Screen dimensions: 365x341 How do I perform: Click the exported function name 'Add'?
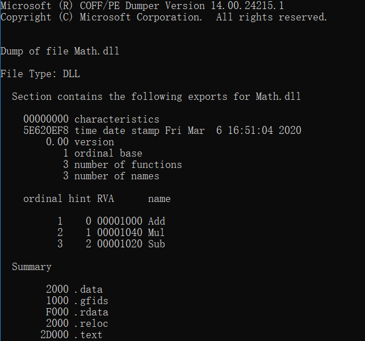[x=157, y=221]
